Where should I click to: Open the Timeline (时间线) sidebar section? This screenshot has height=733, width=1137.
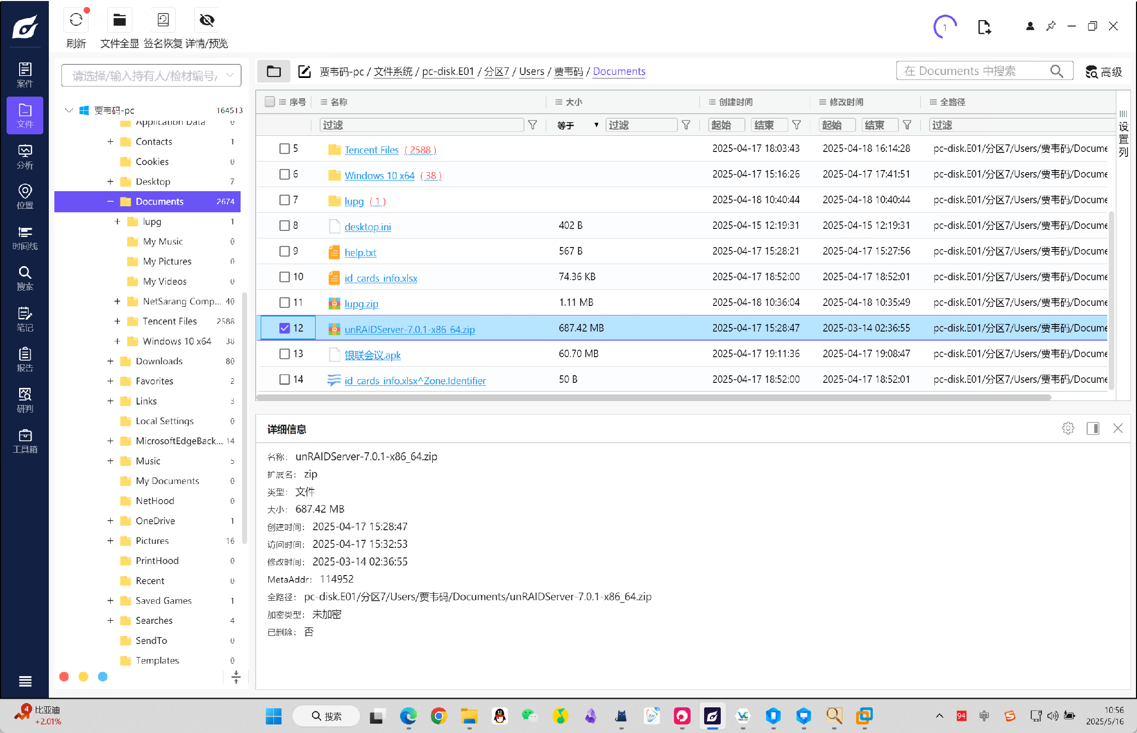(x=25, y=237)
